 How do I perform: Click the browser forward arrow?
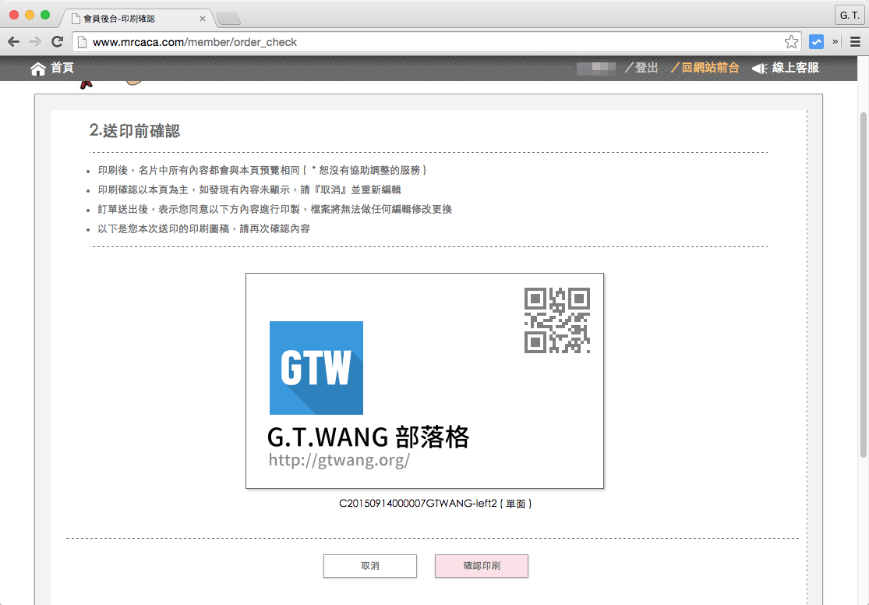[x=35, y=42]
